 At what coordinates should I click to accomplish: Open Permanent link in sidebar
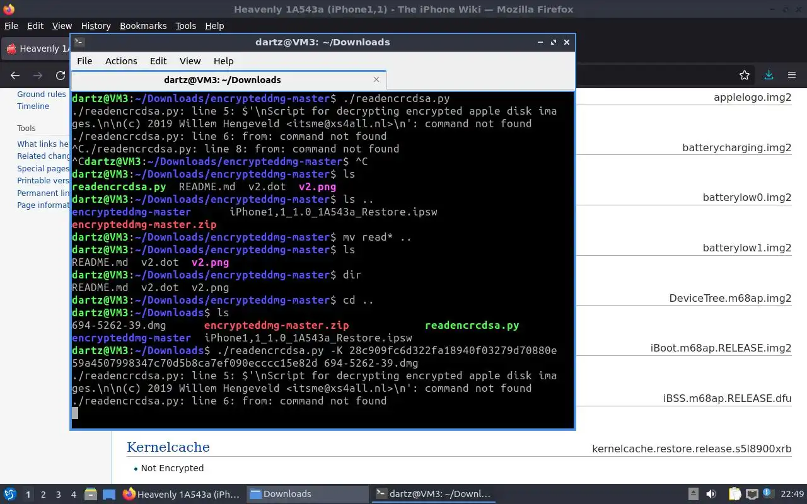43,193
